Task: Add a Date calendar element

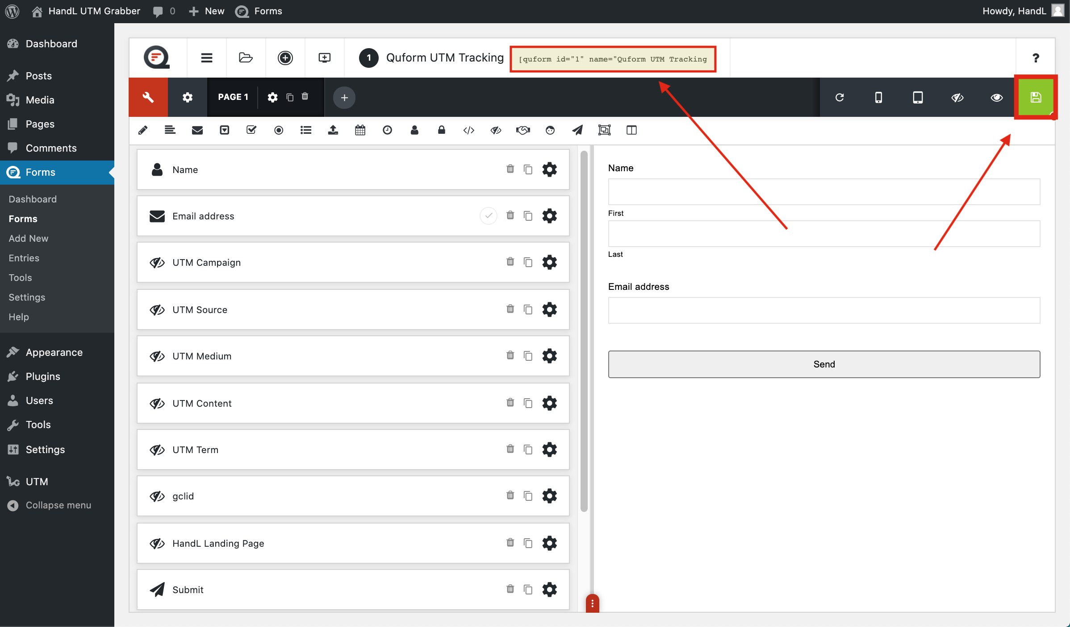Action: [360, 130]
